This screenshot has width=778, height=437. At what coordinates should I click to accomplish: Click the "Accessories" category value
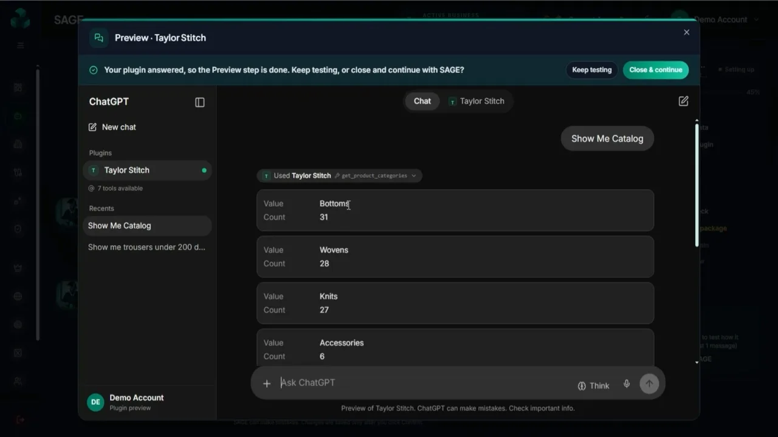pyautogui.click(x=342, y=343)
